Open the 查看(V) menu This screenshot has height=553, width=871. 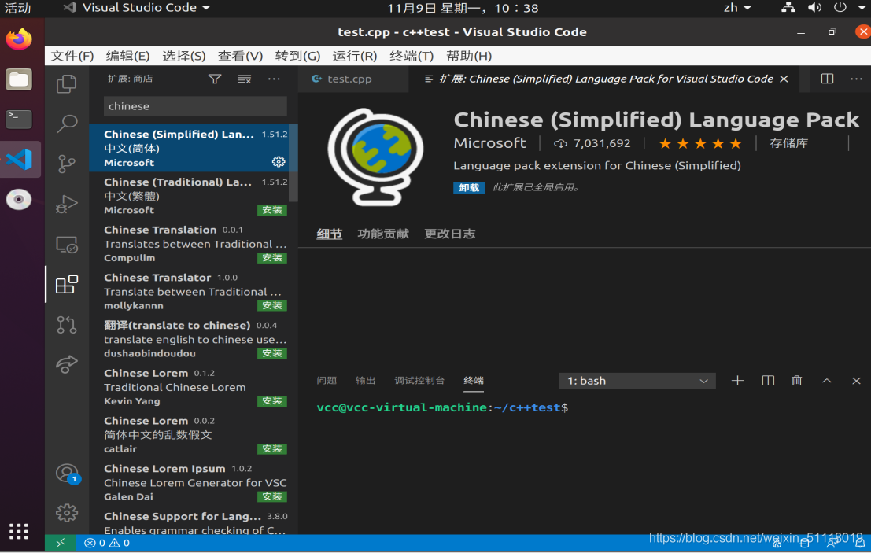pos(240,56)
